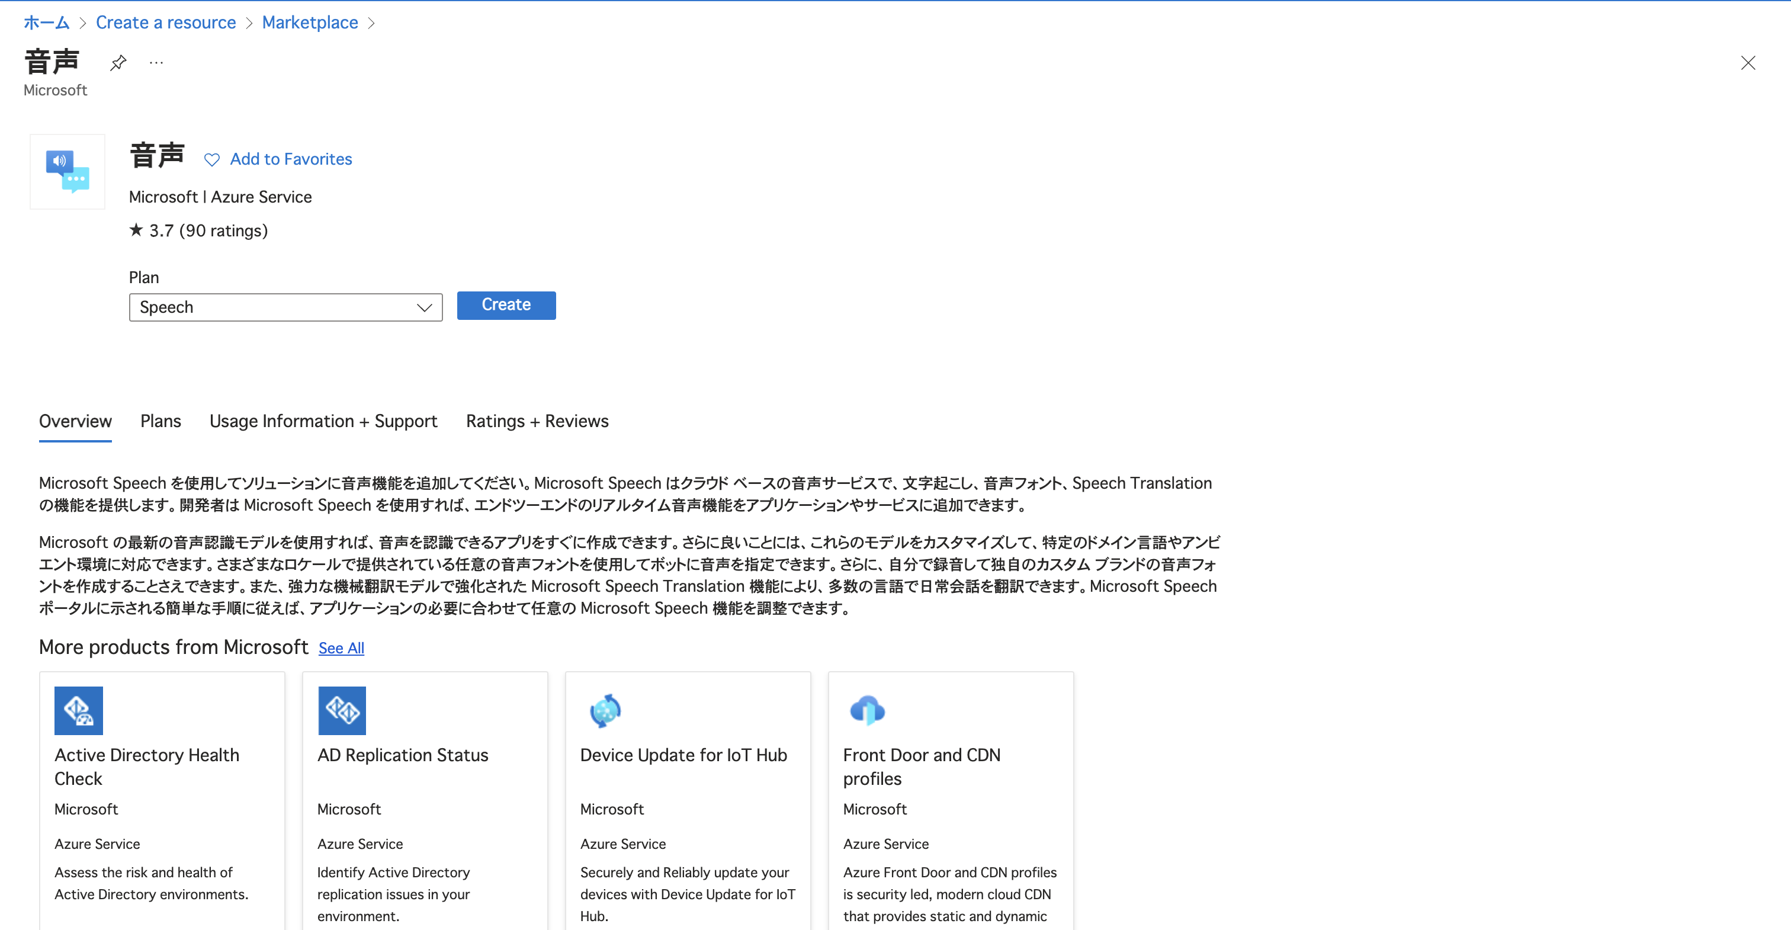Toggle the Add to Favorites heart
This screenshot has width=1791, height=930.
211,159
